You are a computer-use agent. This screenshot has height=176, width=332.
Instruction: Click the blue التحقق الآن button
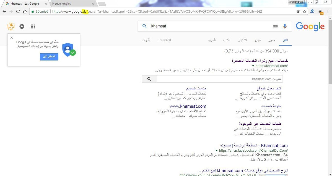[x=49, y=56]
